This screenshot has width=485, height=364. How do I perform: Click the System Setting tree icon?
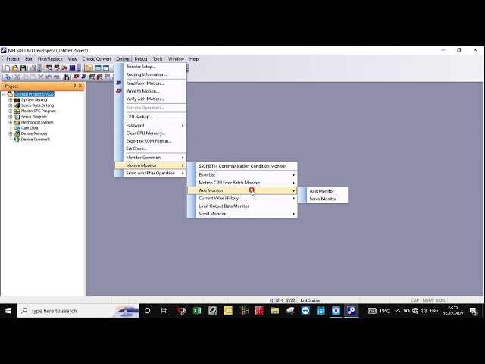(x=17, y=99)
